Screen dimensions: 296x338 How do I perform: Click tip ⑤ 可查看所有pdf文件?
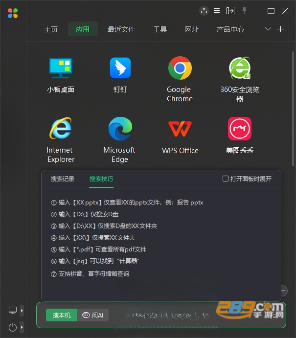[98, 249]
